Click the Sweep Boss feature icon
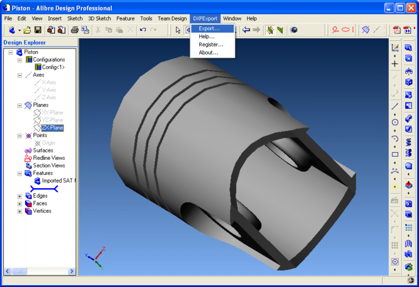The width and height of the screenshot is (419, 287). (x=408, y=118)
